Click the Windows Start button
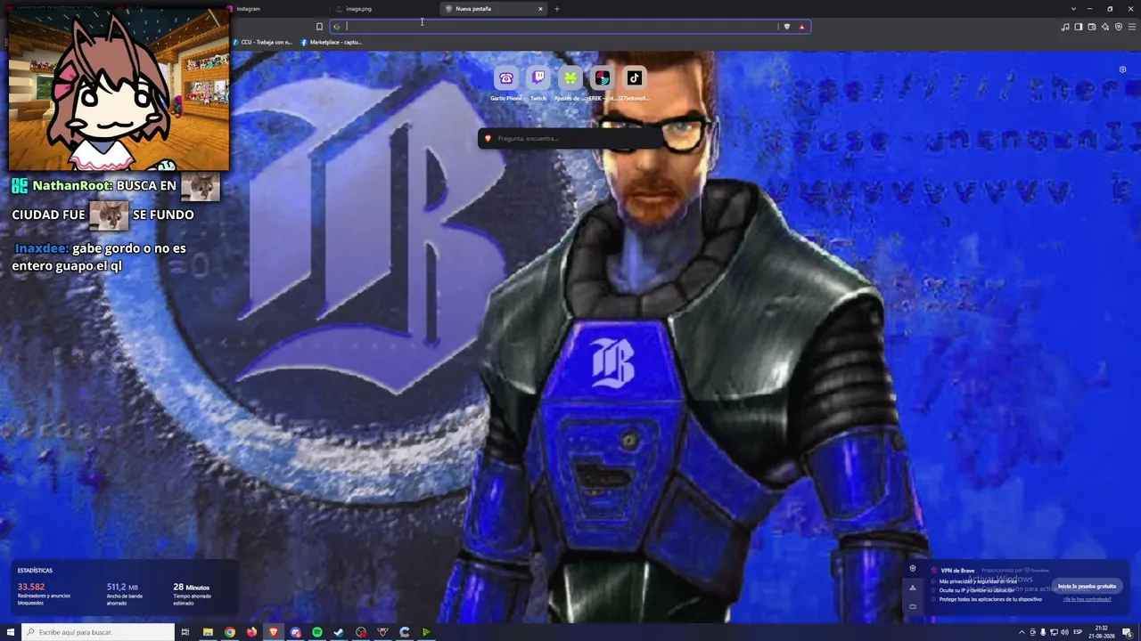1141x641 pixels. click(11, 632)
